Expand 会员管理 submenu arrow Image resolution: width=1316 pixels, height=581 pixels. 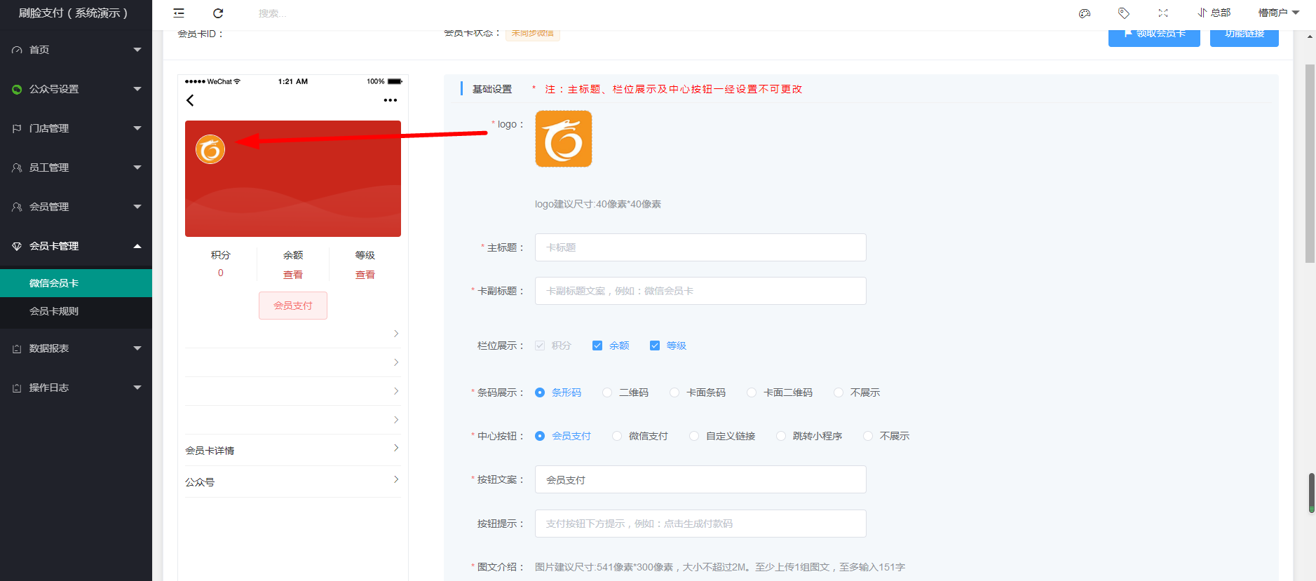(137, 207)
